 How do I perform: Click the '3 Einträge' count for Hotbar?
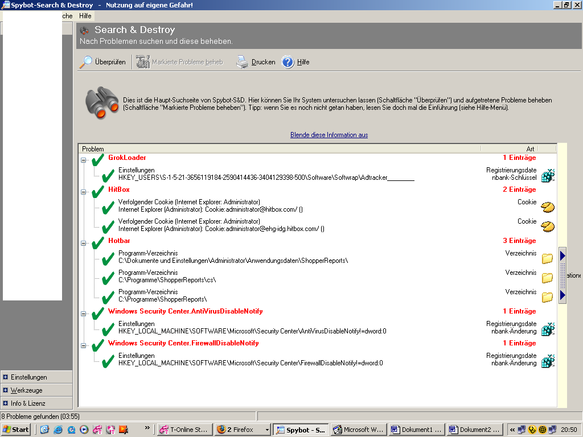click(519, 241)
